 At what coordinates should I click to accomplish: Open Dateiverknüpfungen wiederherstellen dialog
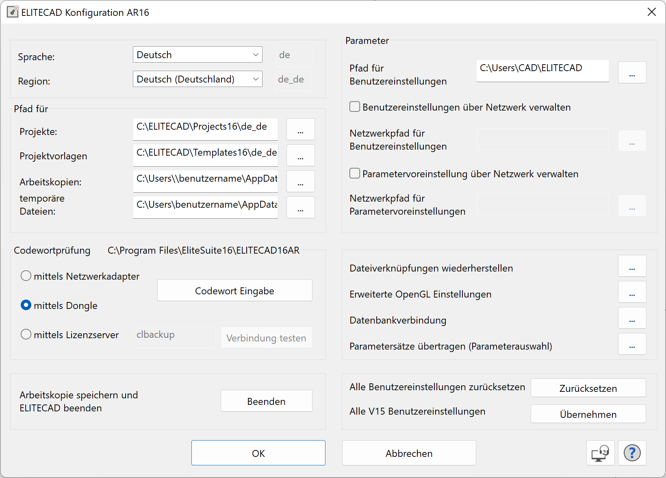(x=632, y=266)
